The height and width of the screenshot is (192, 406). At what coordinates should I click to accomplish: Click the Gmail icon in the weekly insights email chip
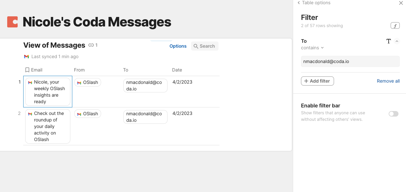[x=30, y=83]
